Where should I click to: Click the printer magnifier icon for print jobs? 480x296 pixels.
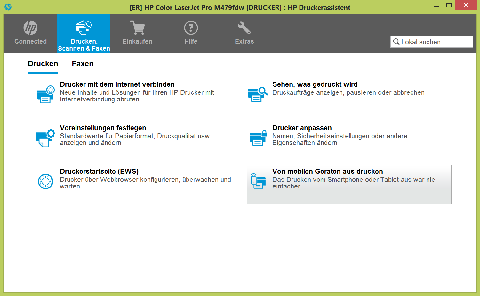pyautogui.click(x=258, y=94)
